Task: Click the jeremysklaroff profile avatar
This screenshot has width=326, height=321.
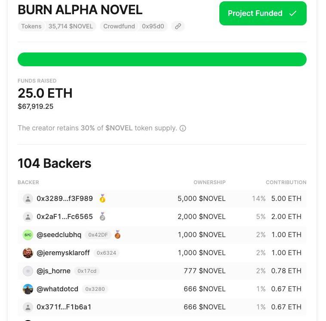Action: click(x=28, y=253)
